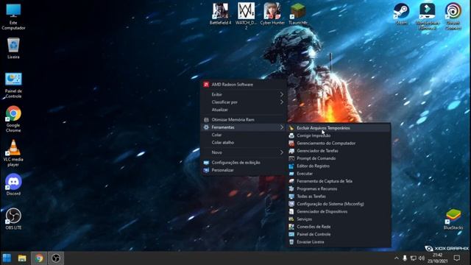Open File Explorer from taskbar
Viewport: 471px width, 265px height.
[22, 258]
